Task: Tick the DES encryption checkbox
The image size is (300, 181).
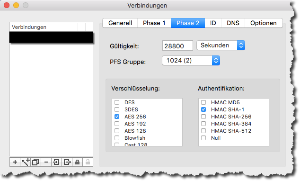Action: click(117, 102)
